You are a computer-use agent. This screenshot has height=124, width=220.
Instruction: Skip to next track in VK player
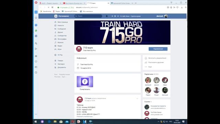pos(118,16)
